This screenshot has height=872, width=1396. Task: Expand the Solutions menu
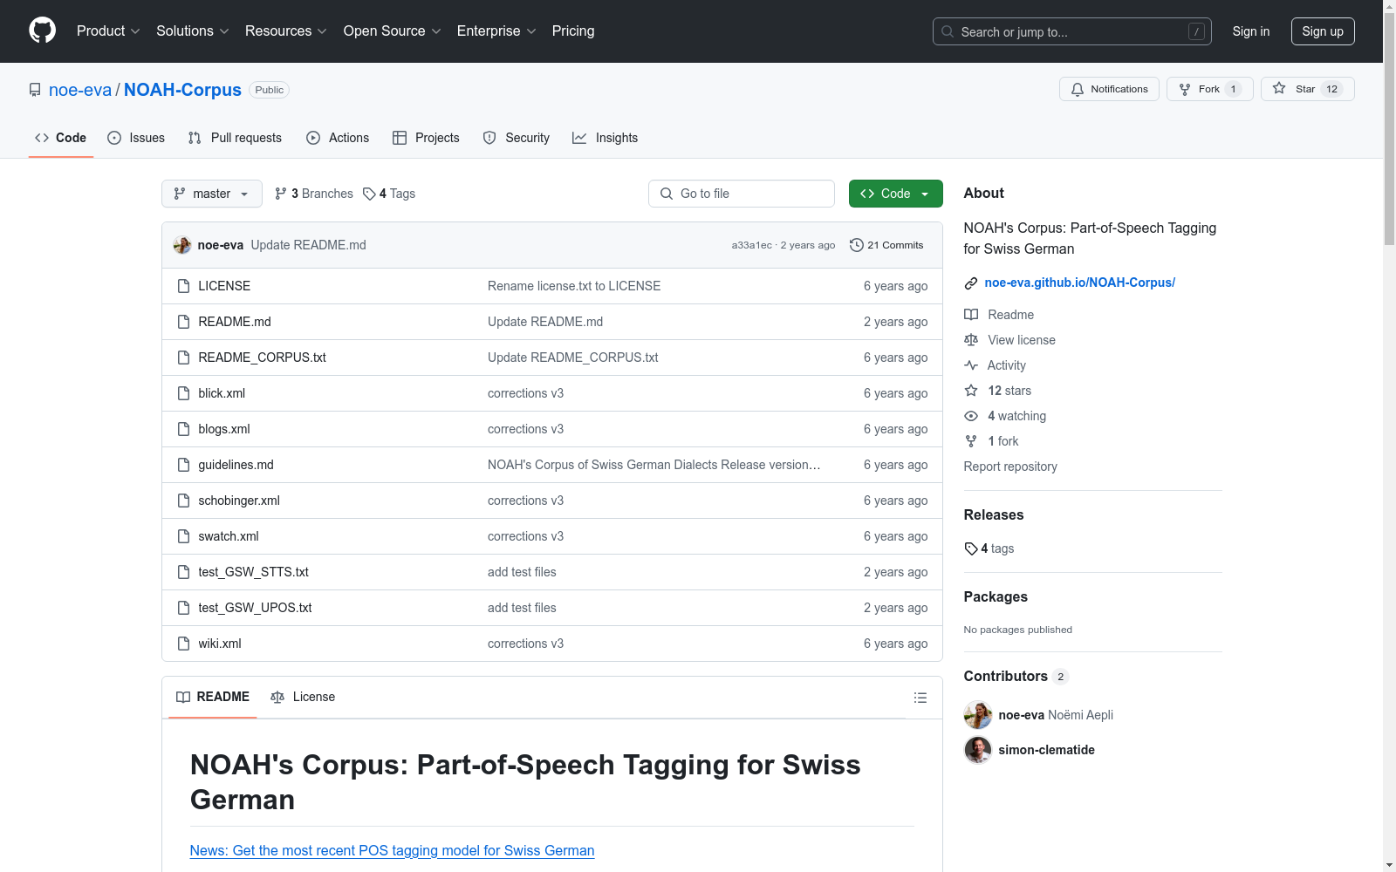192,31
